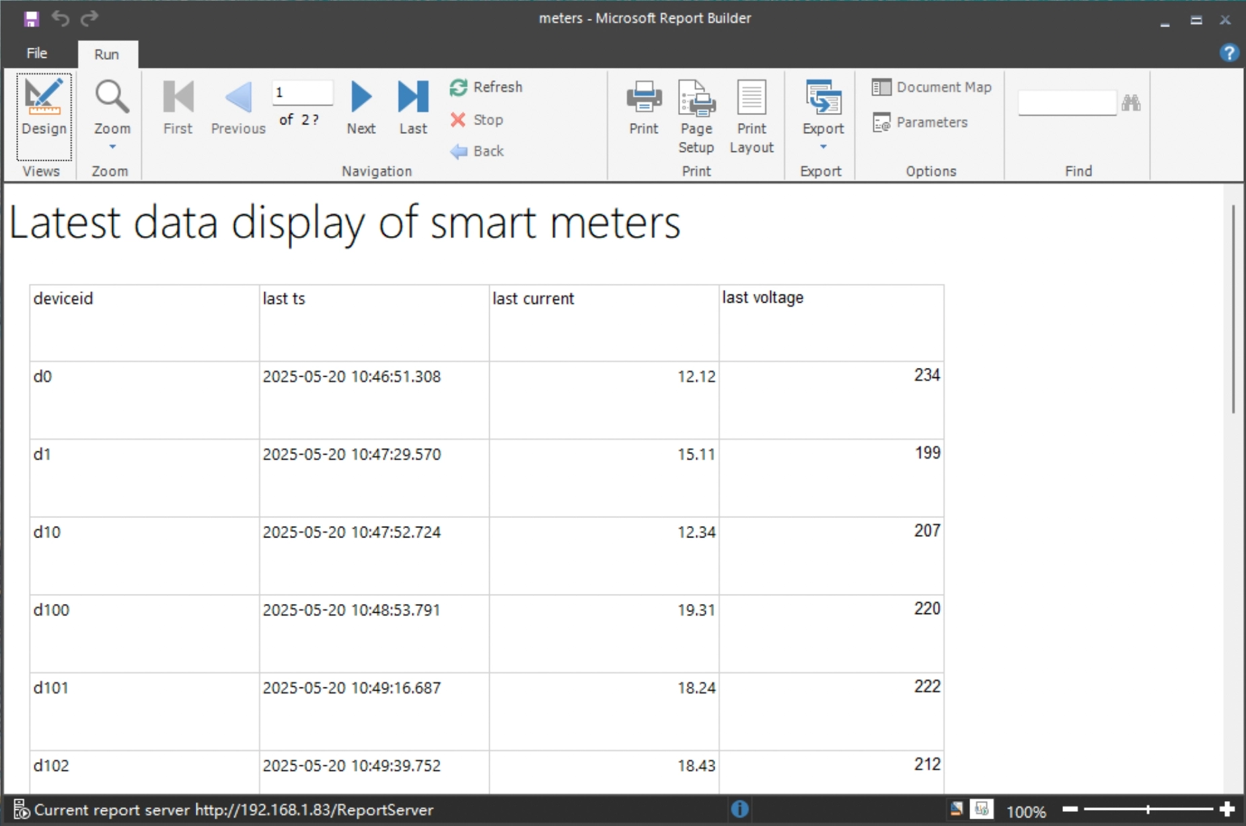Print the report
Image resolution: width=1246 pixels, height=826 pixels.
[644, 108]
